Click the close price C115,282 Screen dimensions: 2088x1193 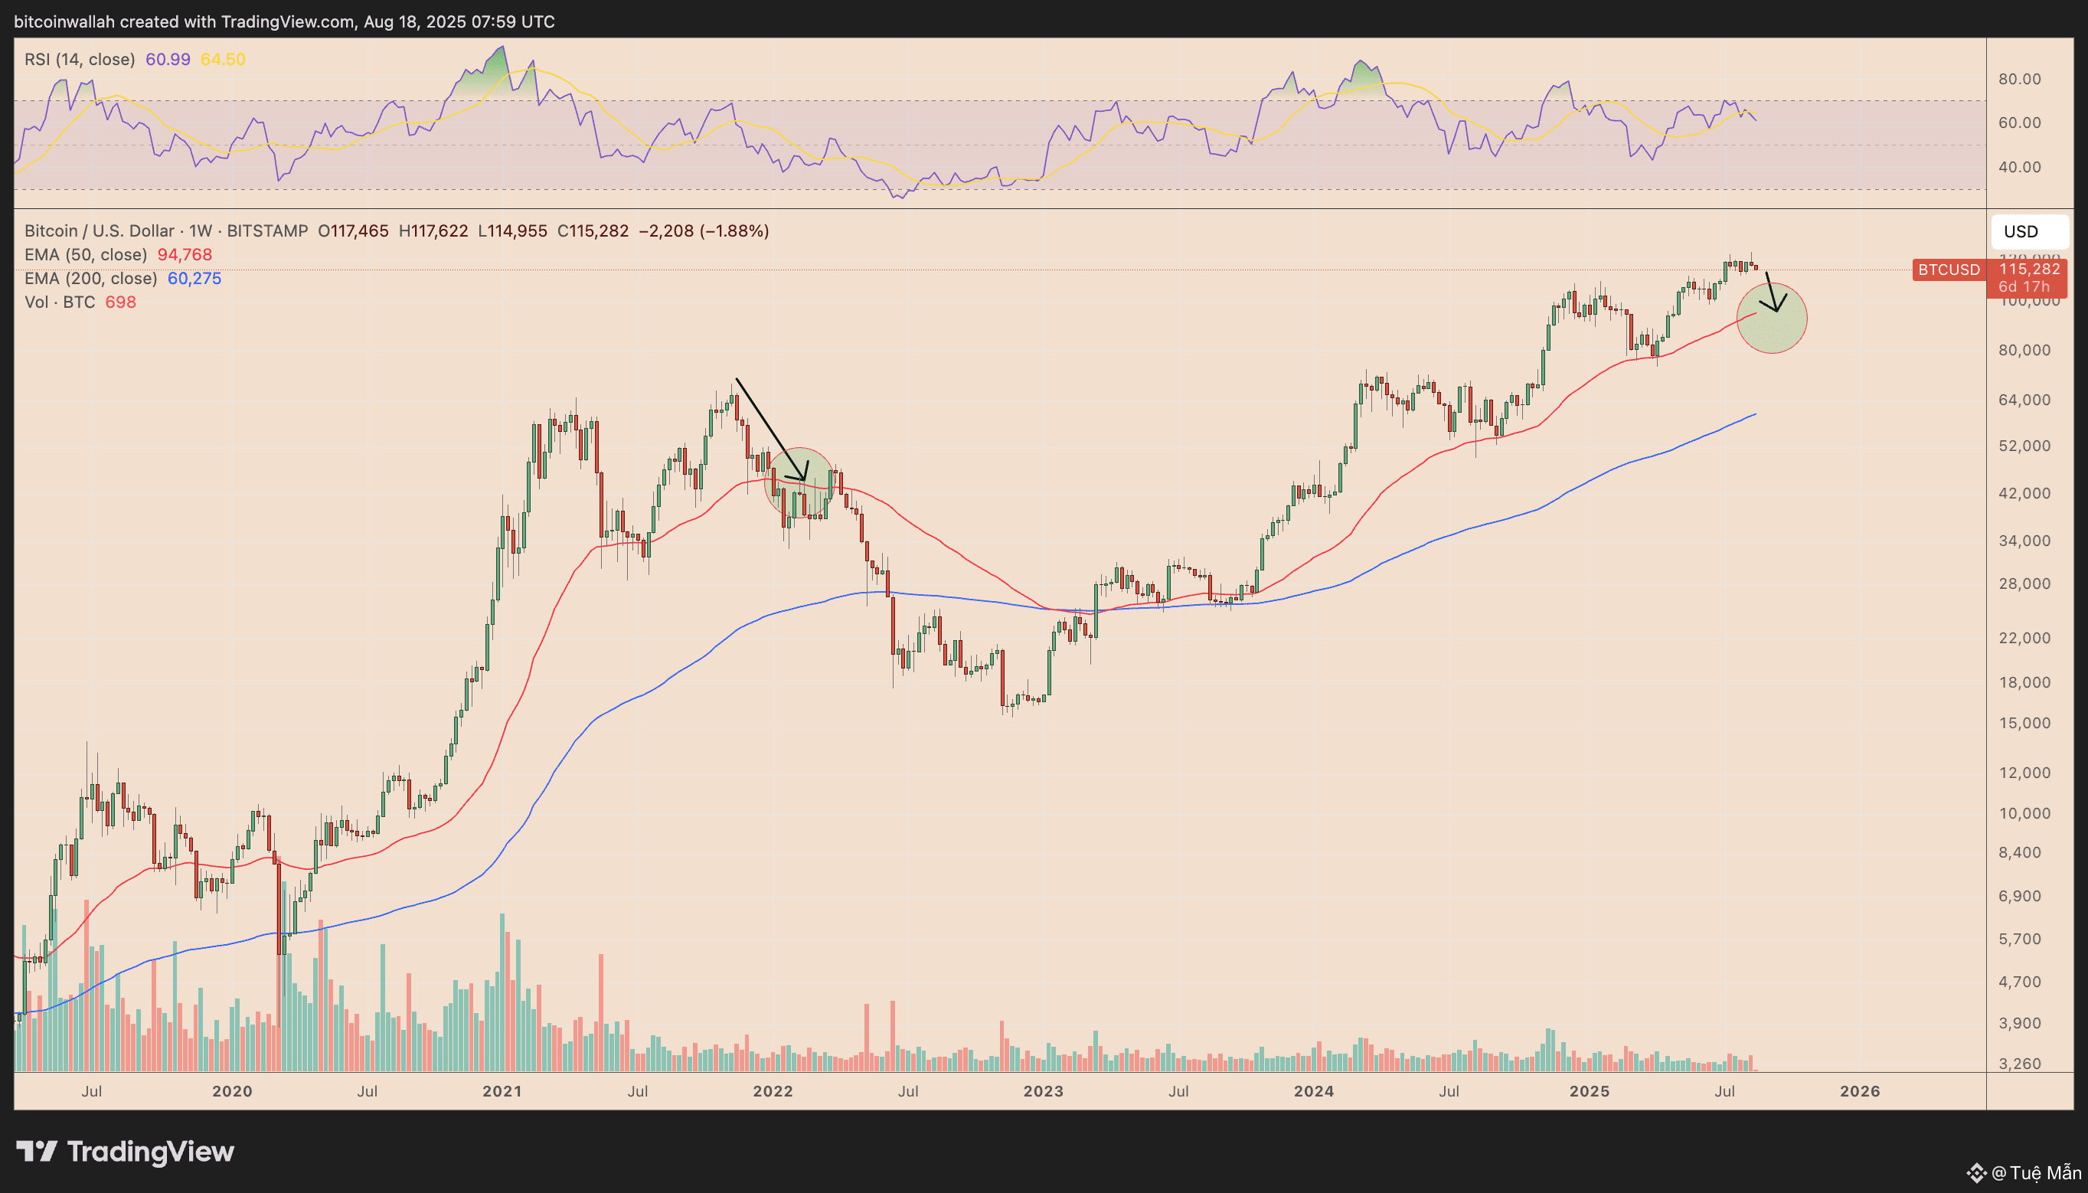click(593, 231)
